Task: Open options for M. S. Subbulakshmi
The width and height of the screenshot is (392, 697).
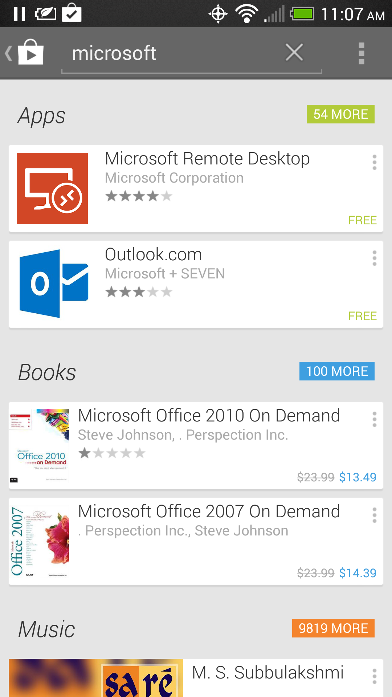Action: 374,676
